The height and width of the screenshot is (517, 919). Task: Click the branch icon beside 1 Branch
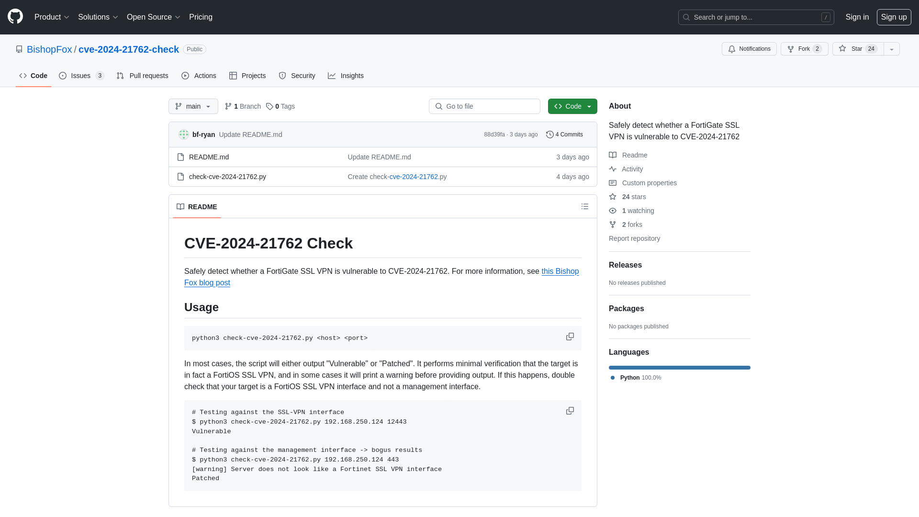228,106
